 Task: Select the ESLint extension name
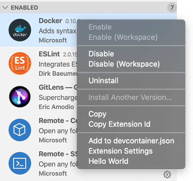point(49,54)
